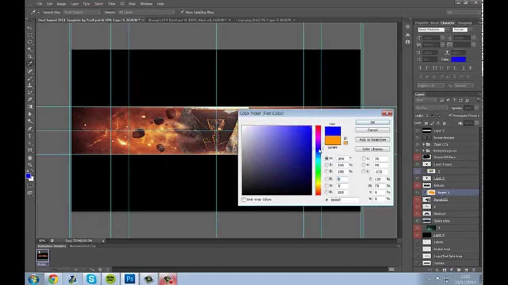Click the Add to Swatches button

coord(372,140)
